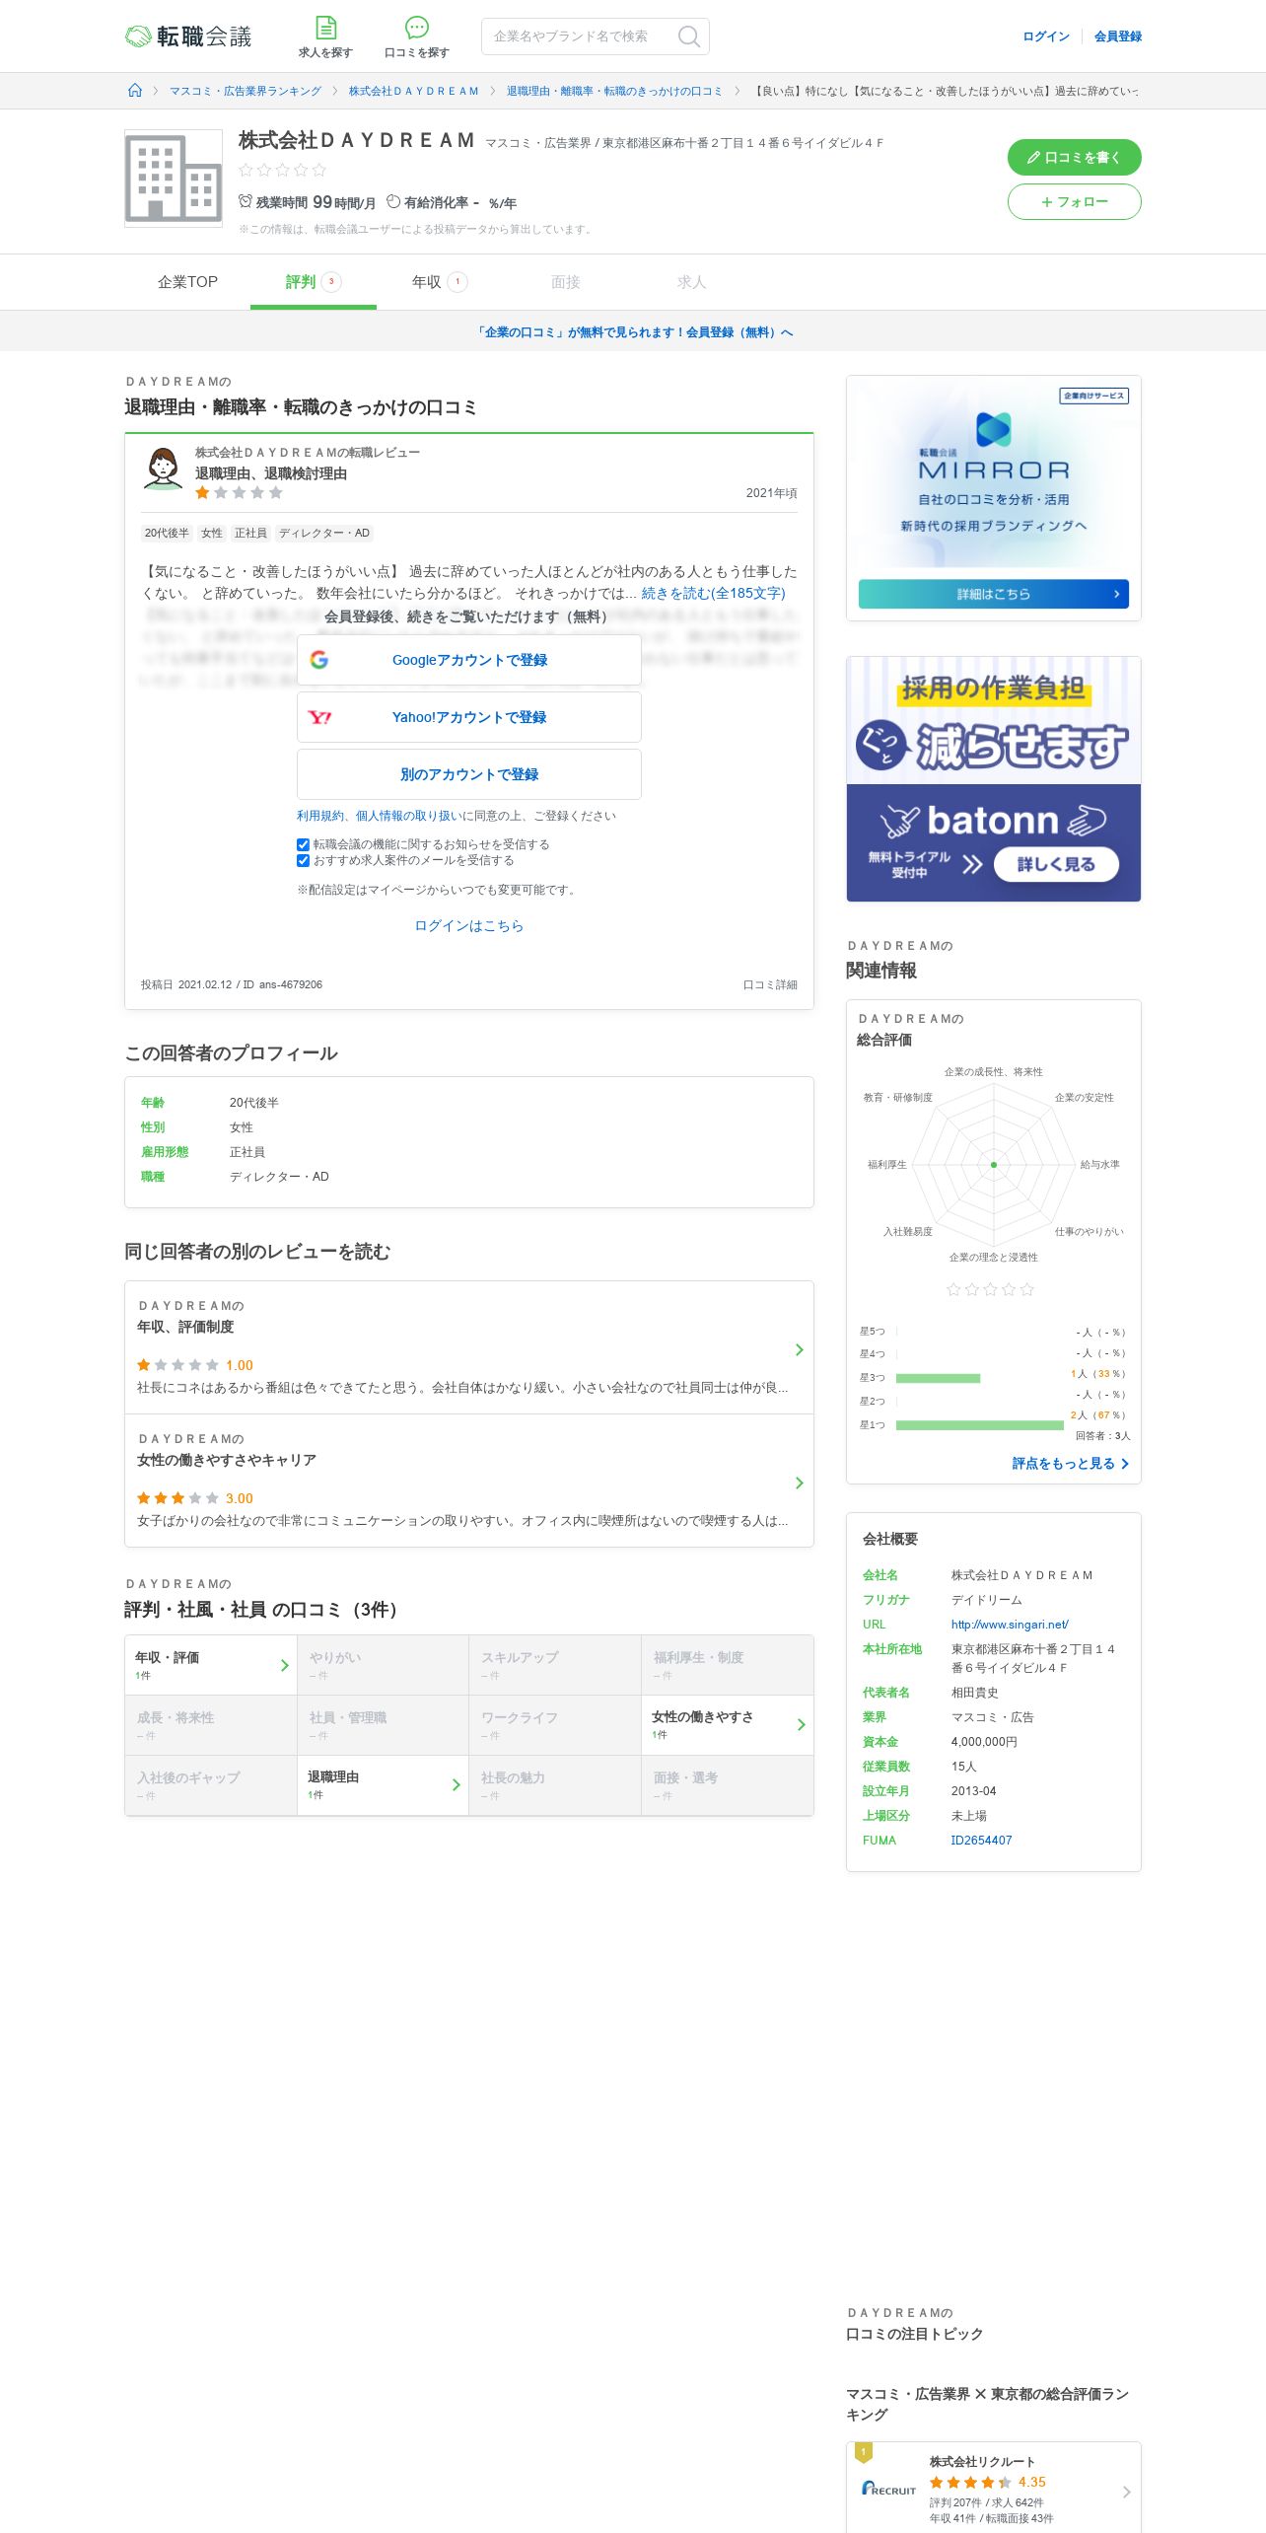1266x2533 pixels.
Task: Click 口コミを書く button
Action: pyautogui.click(x=1074, y=157)
